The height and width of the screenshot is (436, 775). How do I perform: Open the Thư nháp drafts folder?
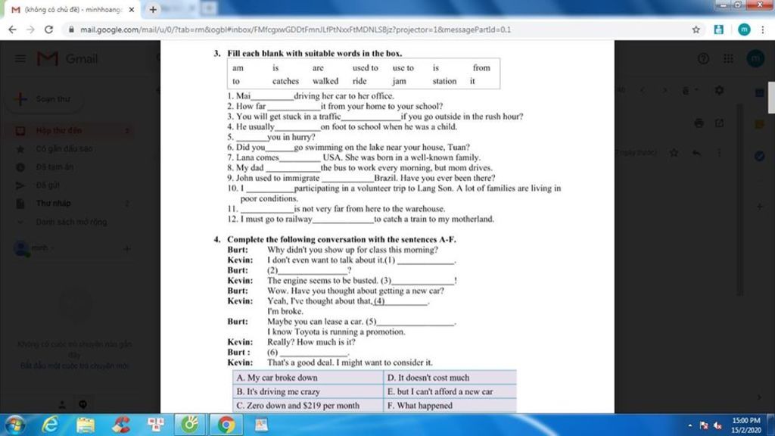(54, 203)
